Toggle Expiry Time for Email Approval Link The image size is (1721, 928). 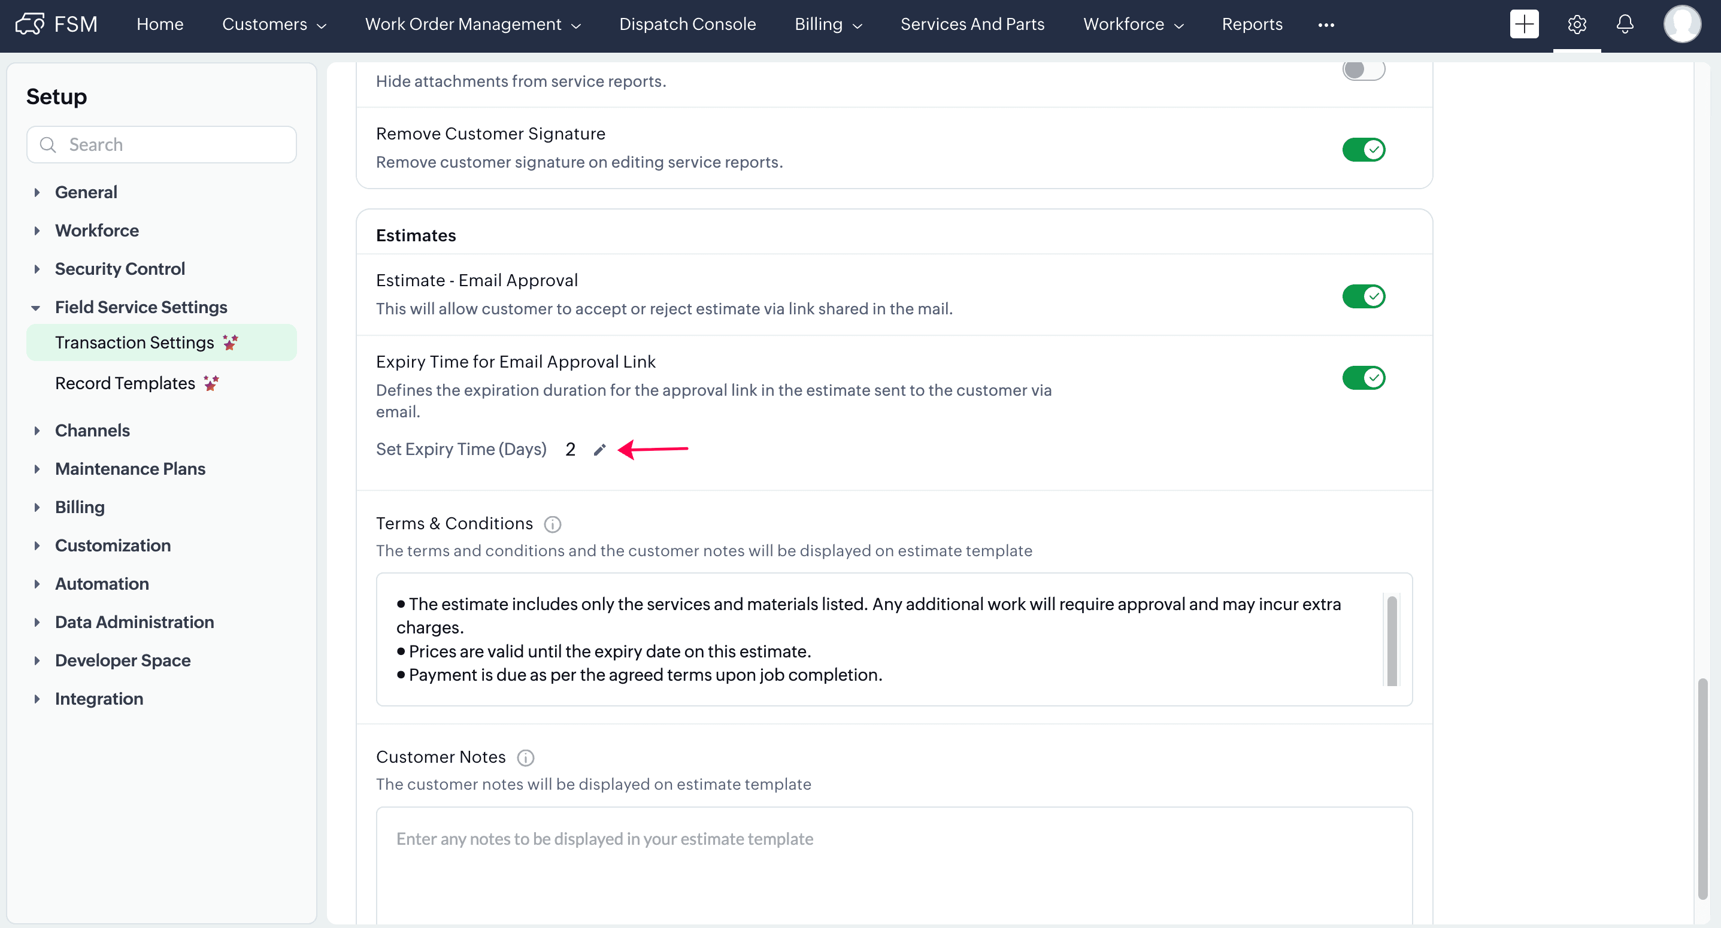tap(1363, 377)
